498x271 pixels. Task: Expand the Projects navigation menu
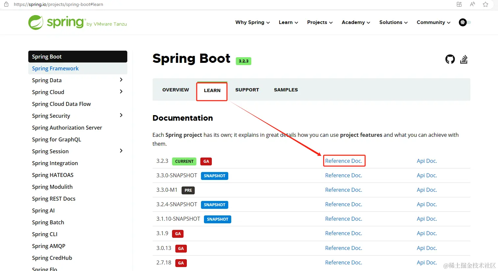320,22
